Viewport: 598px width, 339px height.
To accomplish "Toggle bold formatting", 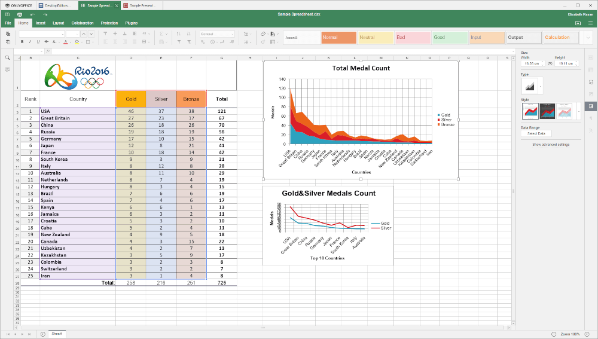I will [x=22, y=42].
